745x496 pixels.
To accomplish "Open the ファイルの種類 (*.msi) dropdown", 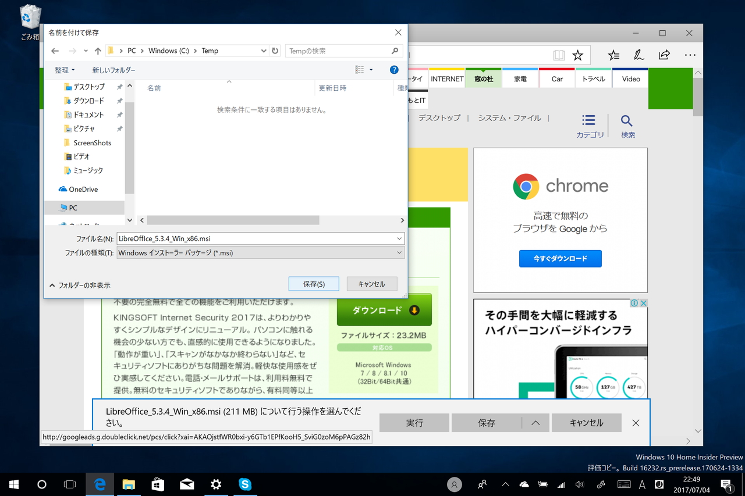I will pos(399,252).
